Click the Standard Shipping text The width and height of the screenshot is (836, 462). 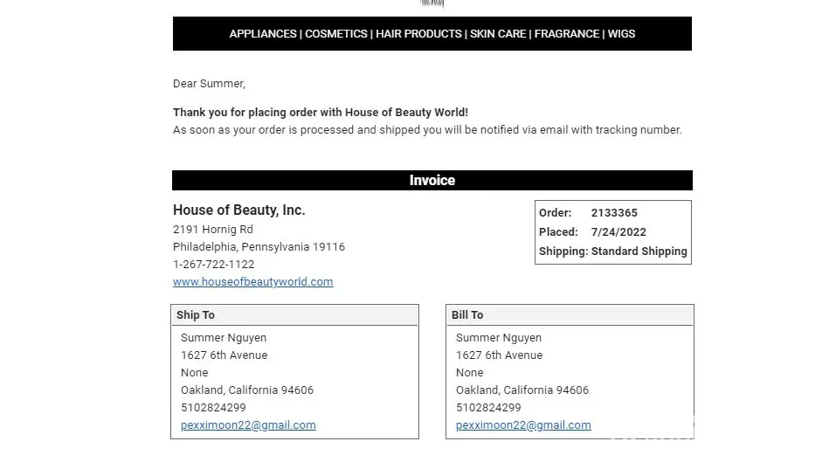pyautogui.click(x=639, y=252)
